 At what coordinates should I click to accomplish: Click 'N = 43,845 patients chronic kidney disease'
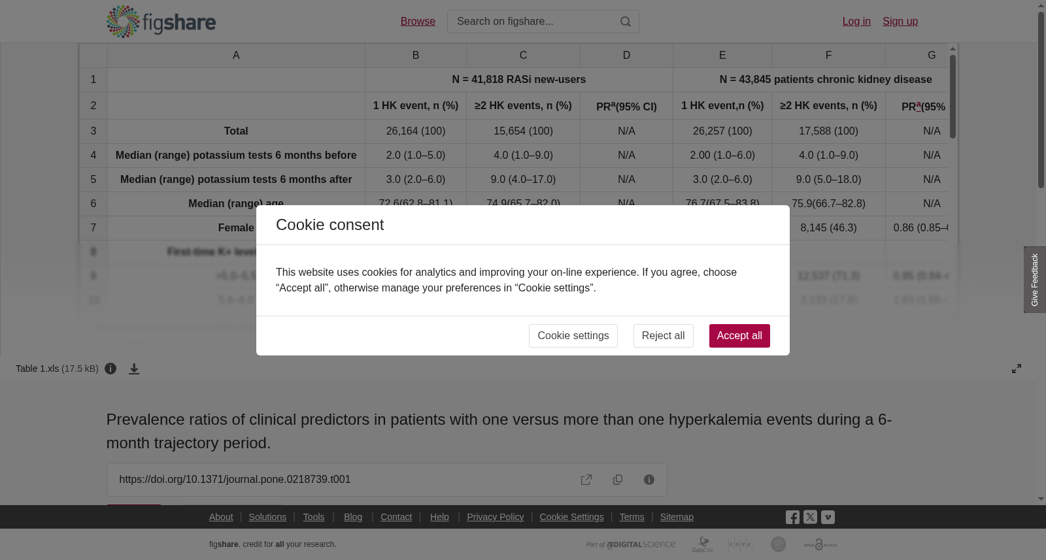tap(826, 80)
